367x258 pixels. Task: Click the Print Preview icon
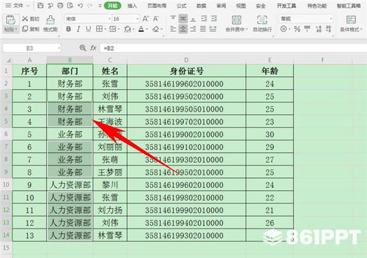click(70, 5)
